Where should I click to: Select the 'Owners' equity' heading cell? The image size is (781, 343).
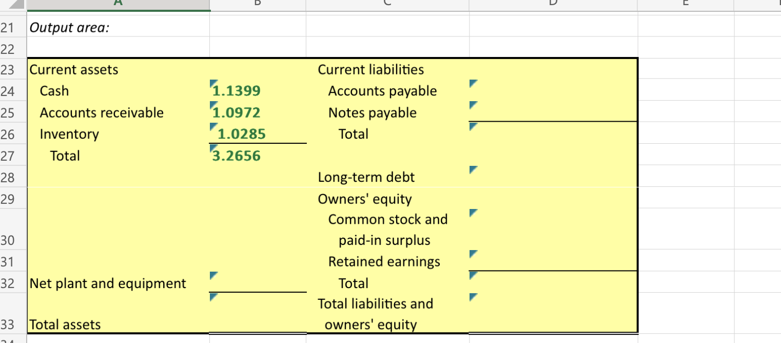(387, 198)
